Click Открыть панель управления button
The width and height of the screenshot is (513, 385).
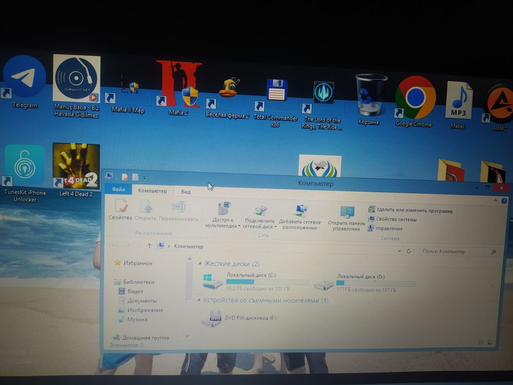tap(346, 219)
